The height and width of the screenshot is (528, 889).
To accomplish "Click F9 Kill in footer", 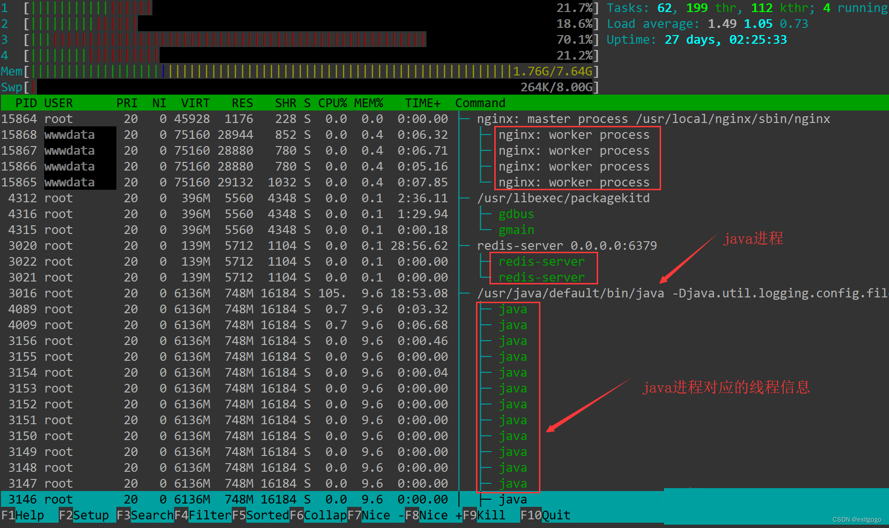I will (484, 515).
